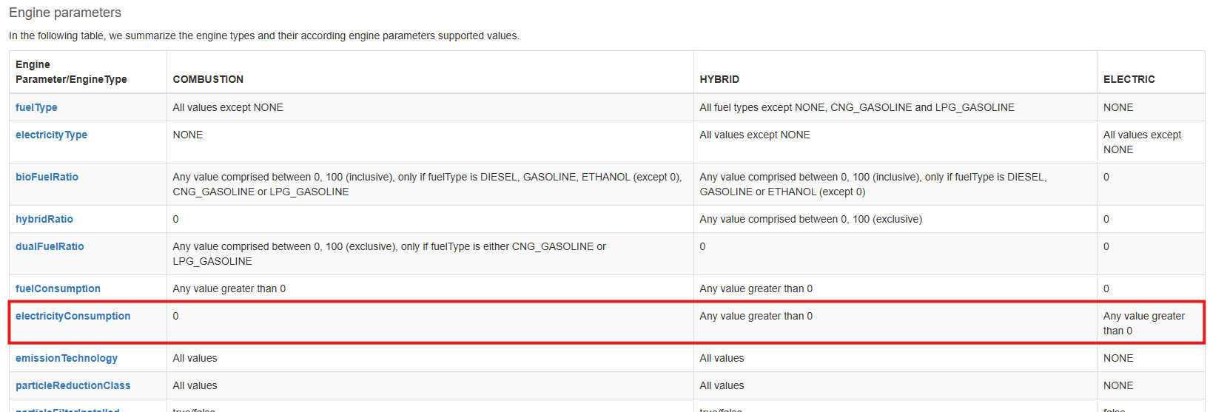Image resolution: width=1210 pixels, height=412 pixels.
Task: Click the COMBUSTION cell for dualFuelRatio
Action: pos(389,254)
